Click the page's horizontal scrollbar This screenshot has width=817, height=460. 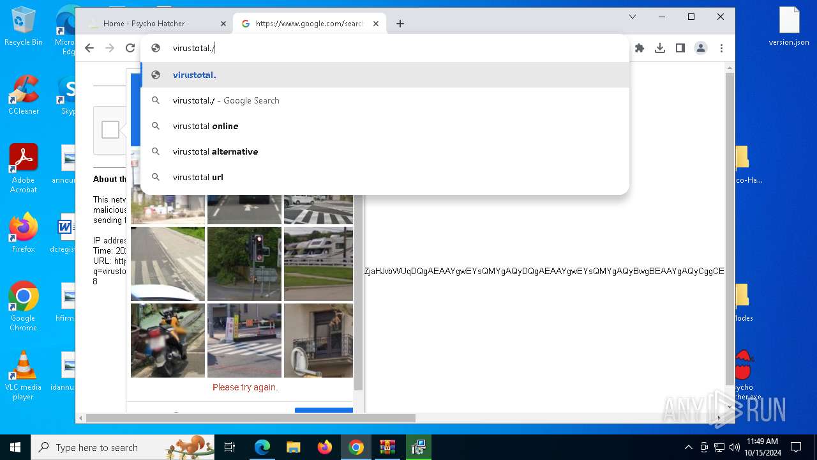251,418
